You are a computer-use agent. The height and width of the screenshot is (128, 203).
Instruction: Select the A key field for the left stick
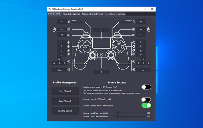click(54, 63)
